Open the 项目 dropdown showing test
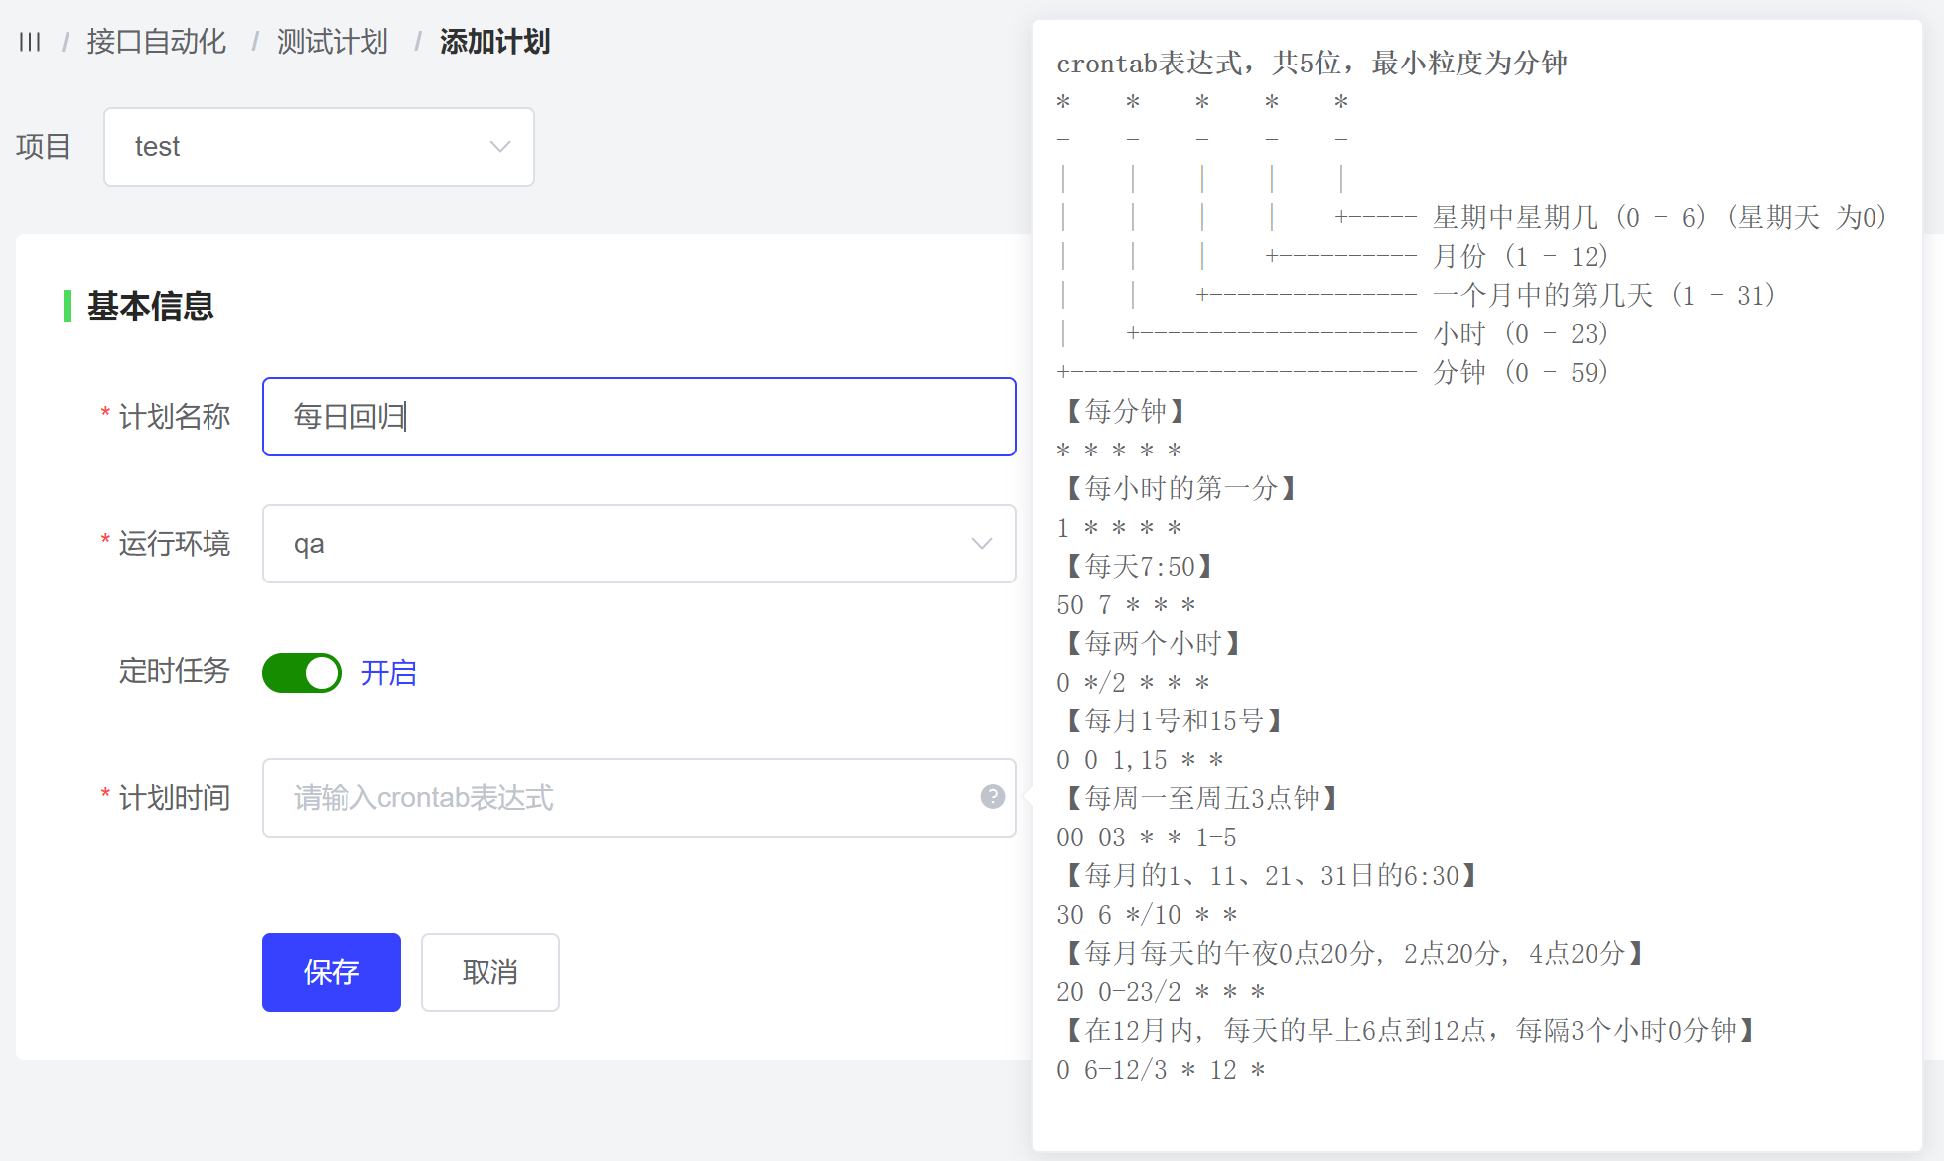 319,147
